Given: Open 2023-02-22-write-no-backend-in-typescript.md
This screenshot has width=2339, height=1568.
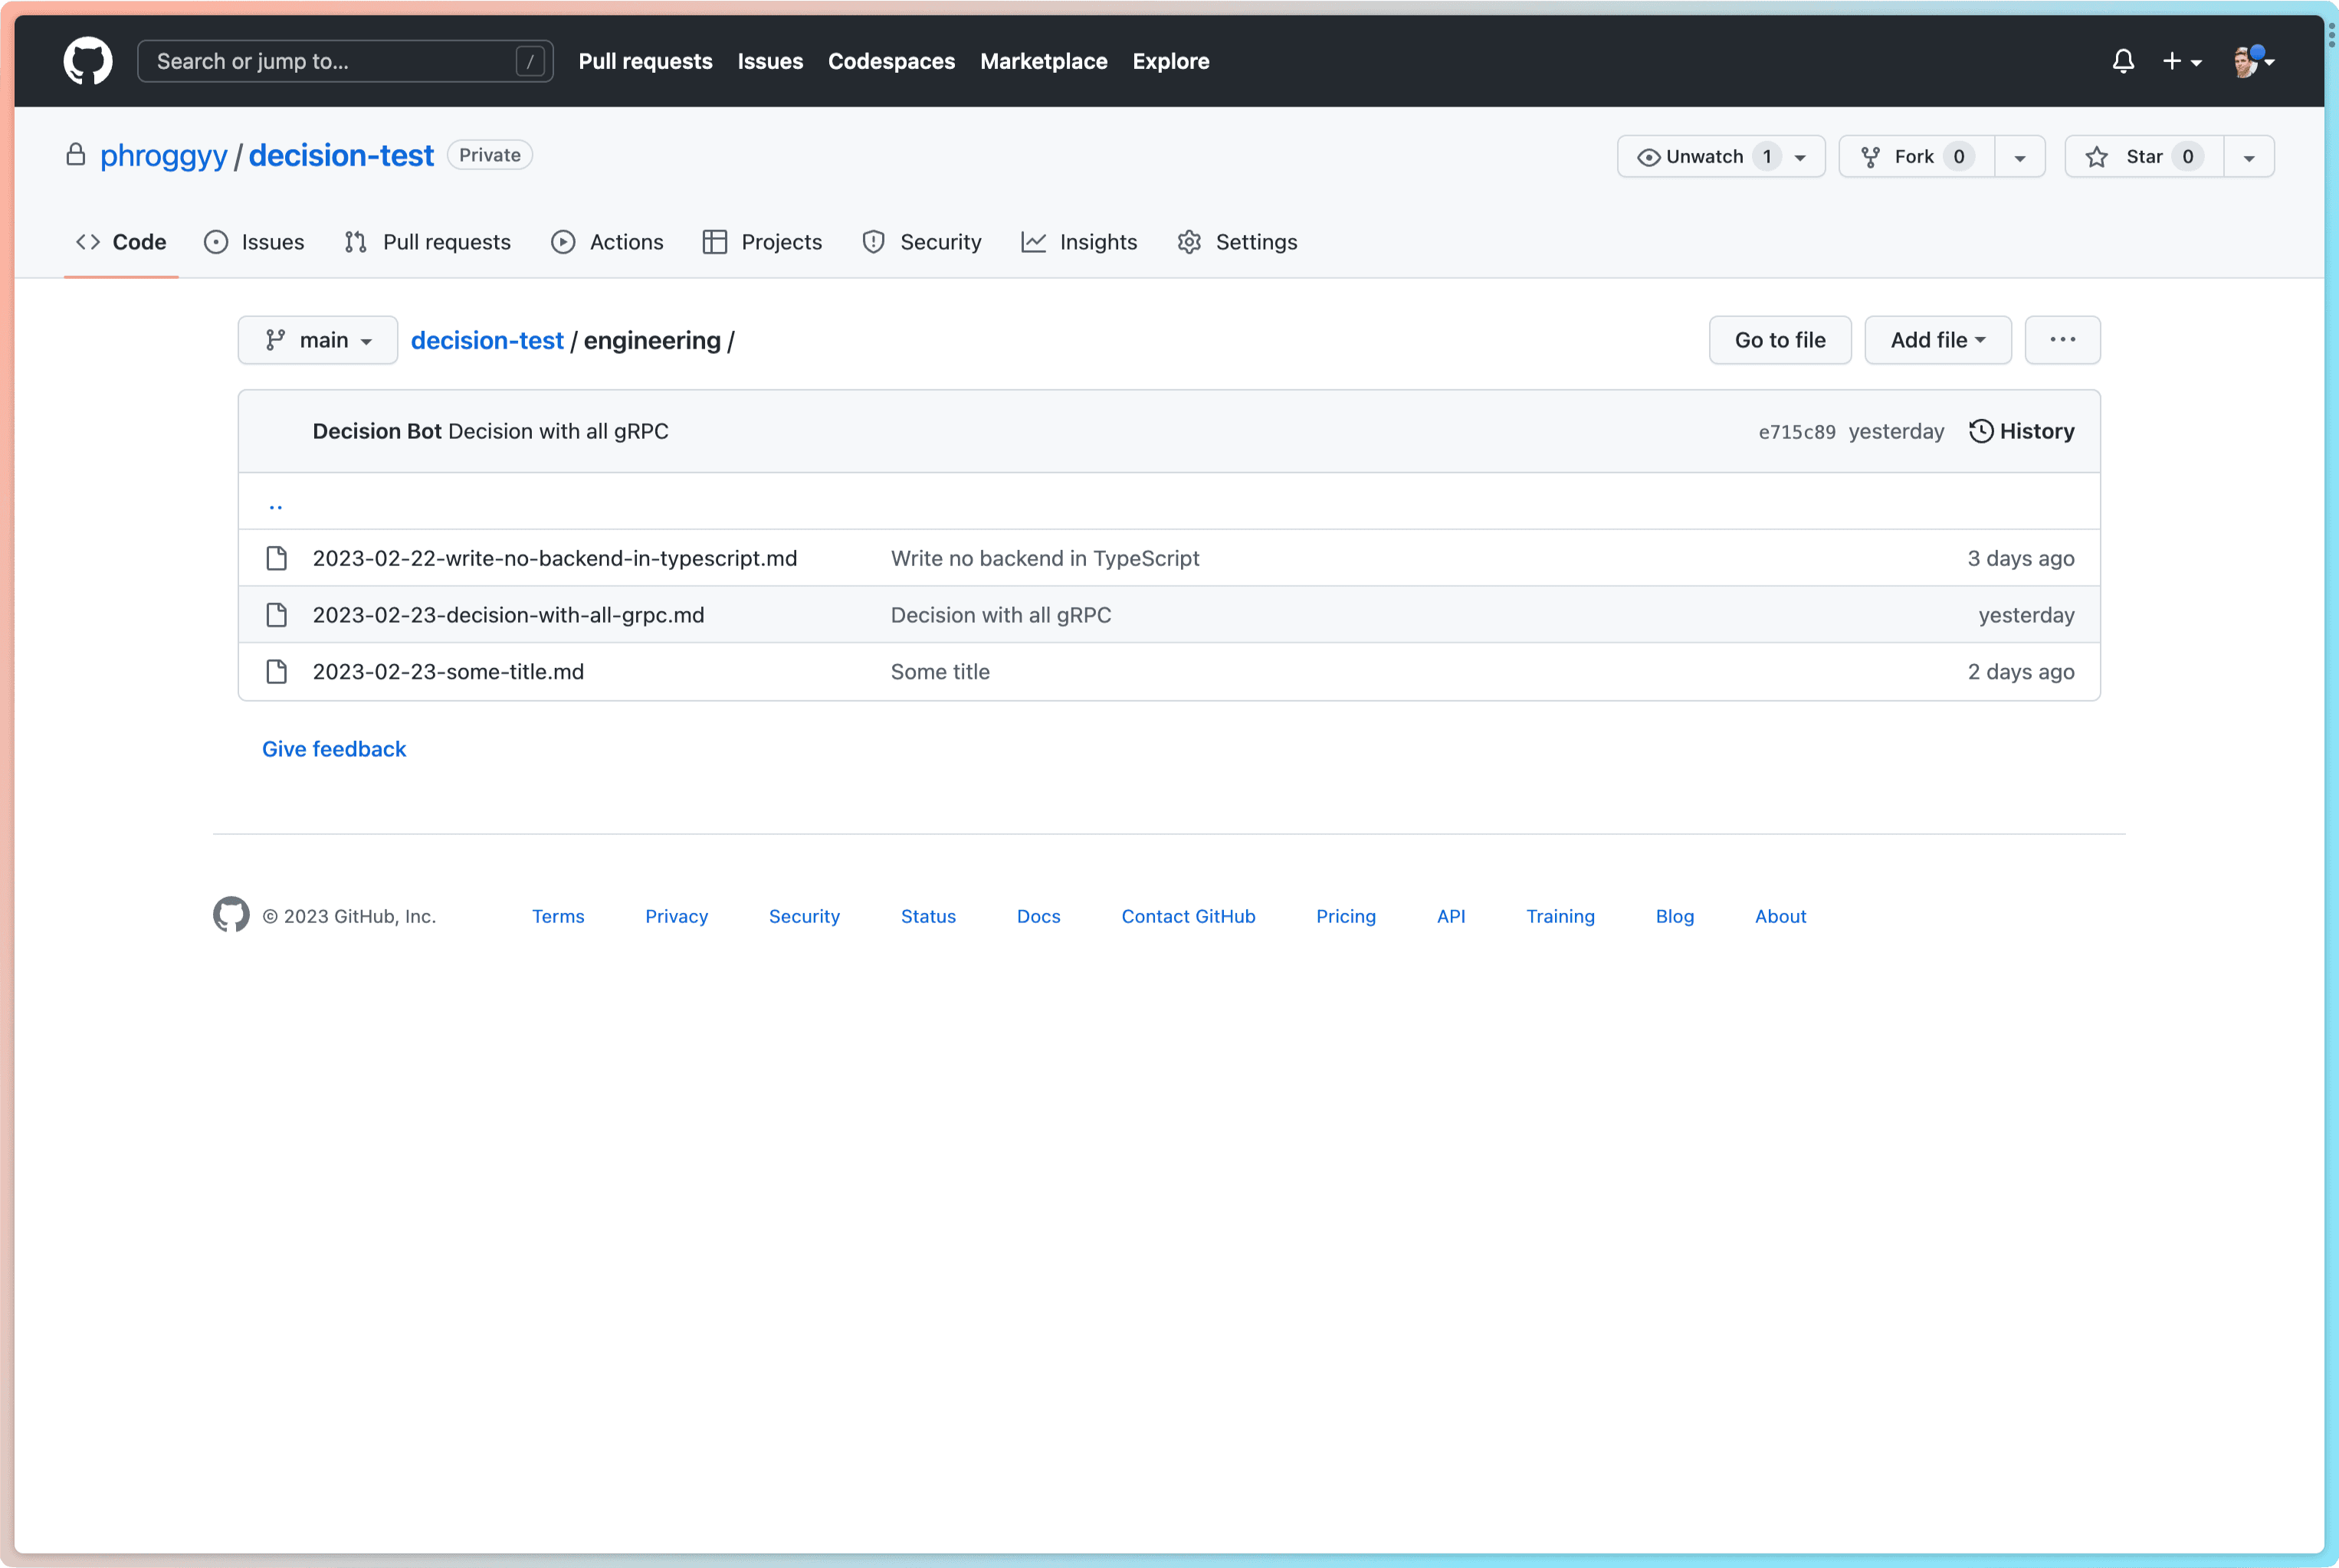Looking at the screenshot, I should (x=555, y=558).
